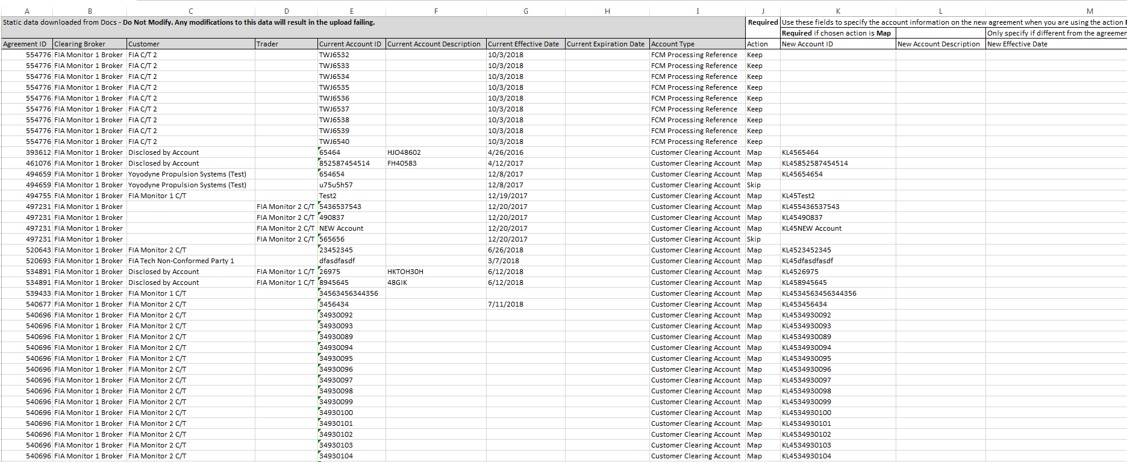
Task: Select the 6/26/2018 effective date cell
Action: 526,250
